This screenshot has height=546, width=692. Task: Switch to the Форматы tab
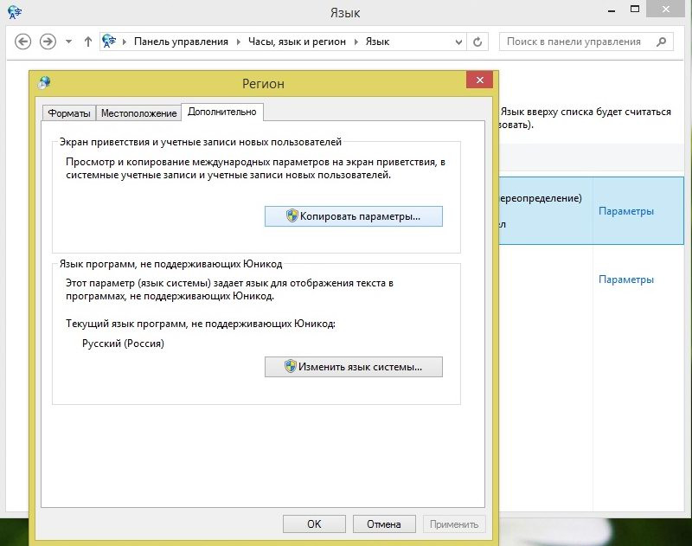tap(69, 113)
